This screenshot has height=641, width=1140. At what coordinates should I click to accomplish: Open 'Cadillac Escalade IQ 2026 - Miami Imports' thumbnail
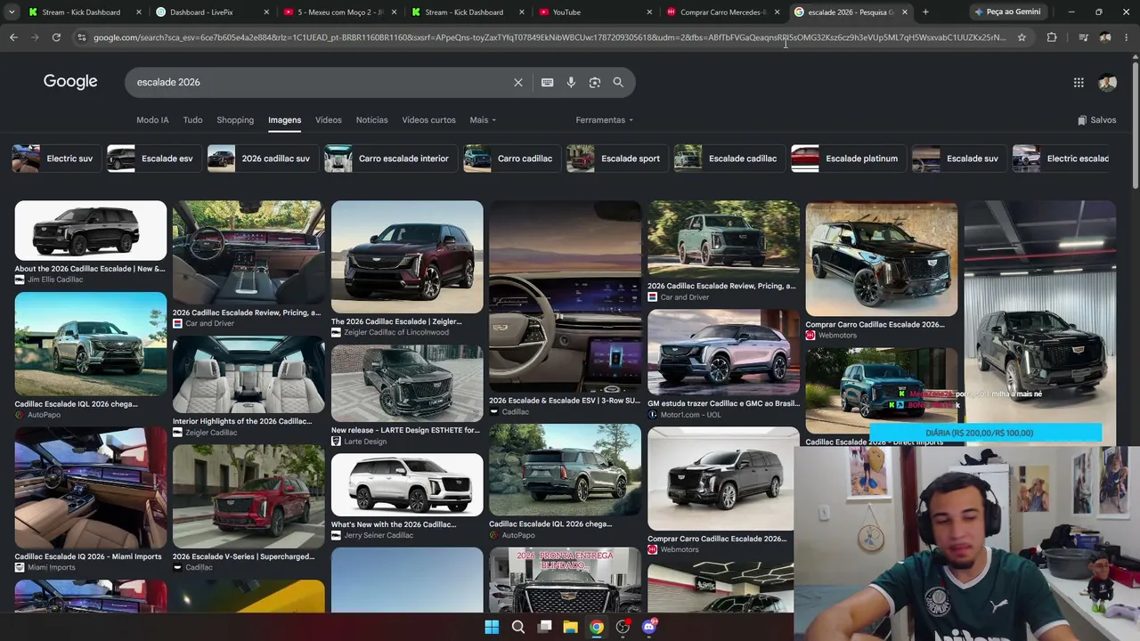[x=90, y=488]
